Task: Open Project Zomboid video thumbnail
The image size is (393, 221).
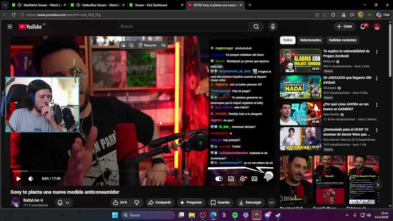Action: [300, 60]
